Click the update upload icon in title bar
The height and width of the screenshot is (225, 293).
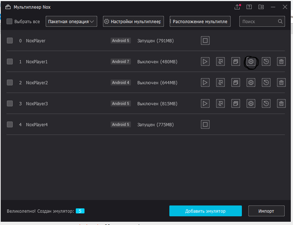point(237,7)
